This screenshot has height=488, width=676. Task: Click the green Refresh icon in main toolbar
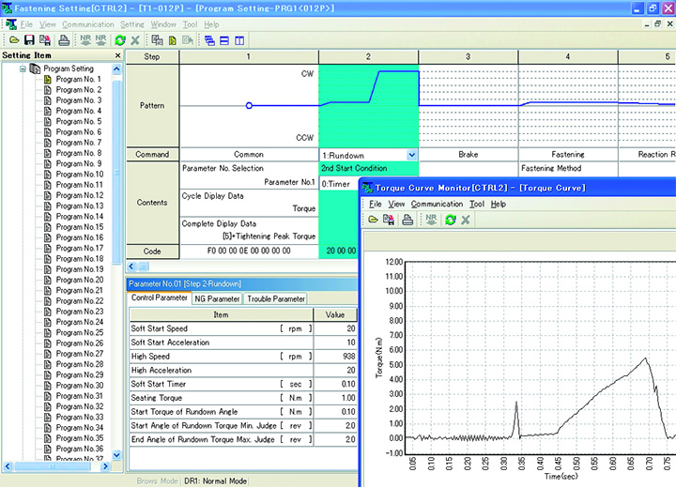click(119, 40)
